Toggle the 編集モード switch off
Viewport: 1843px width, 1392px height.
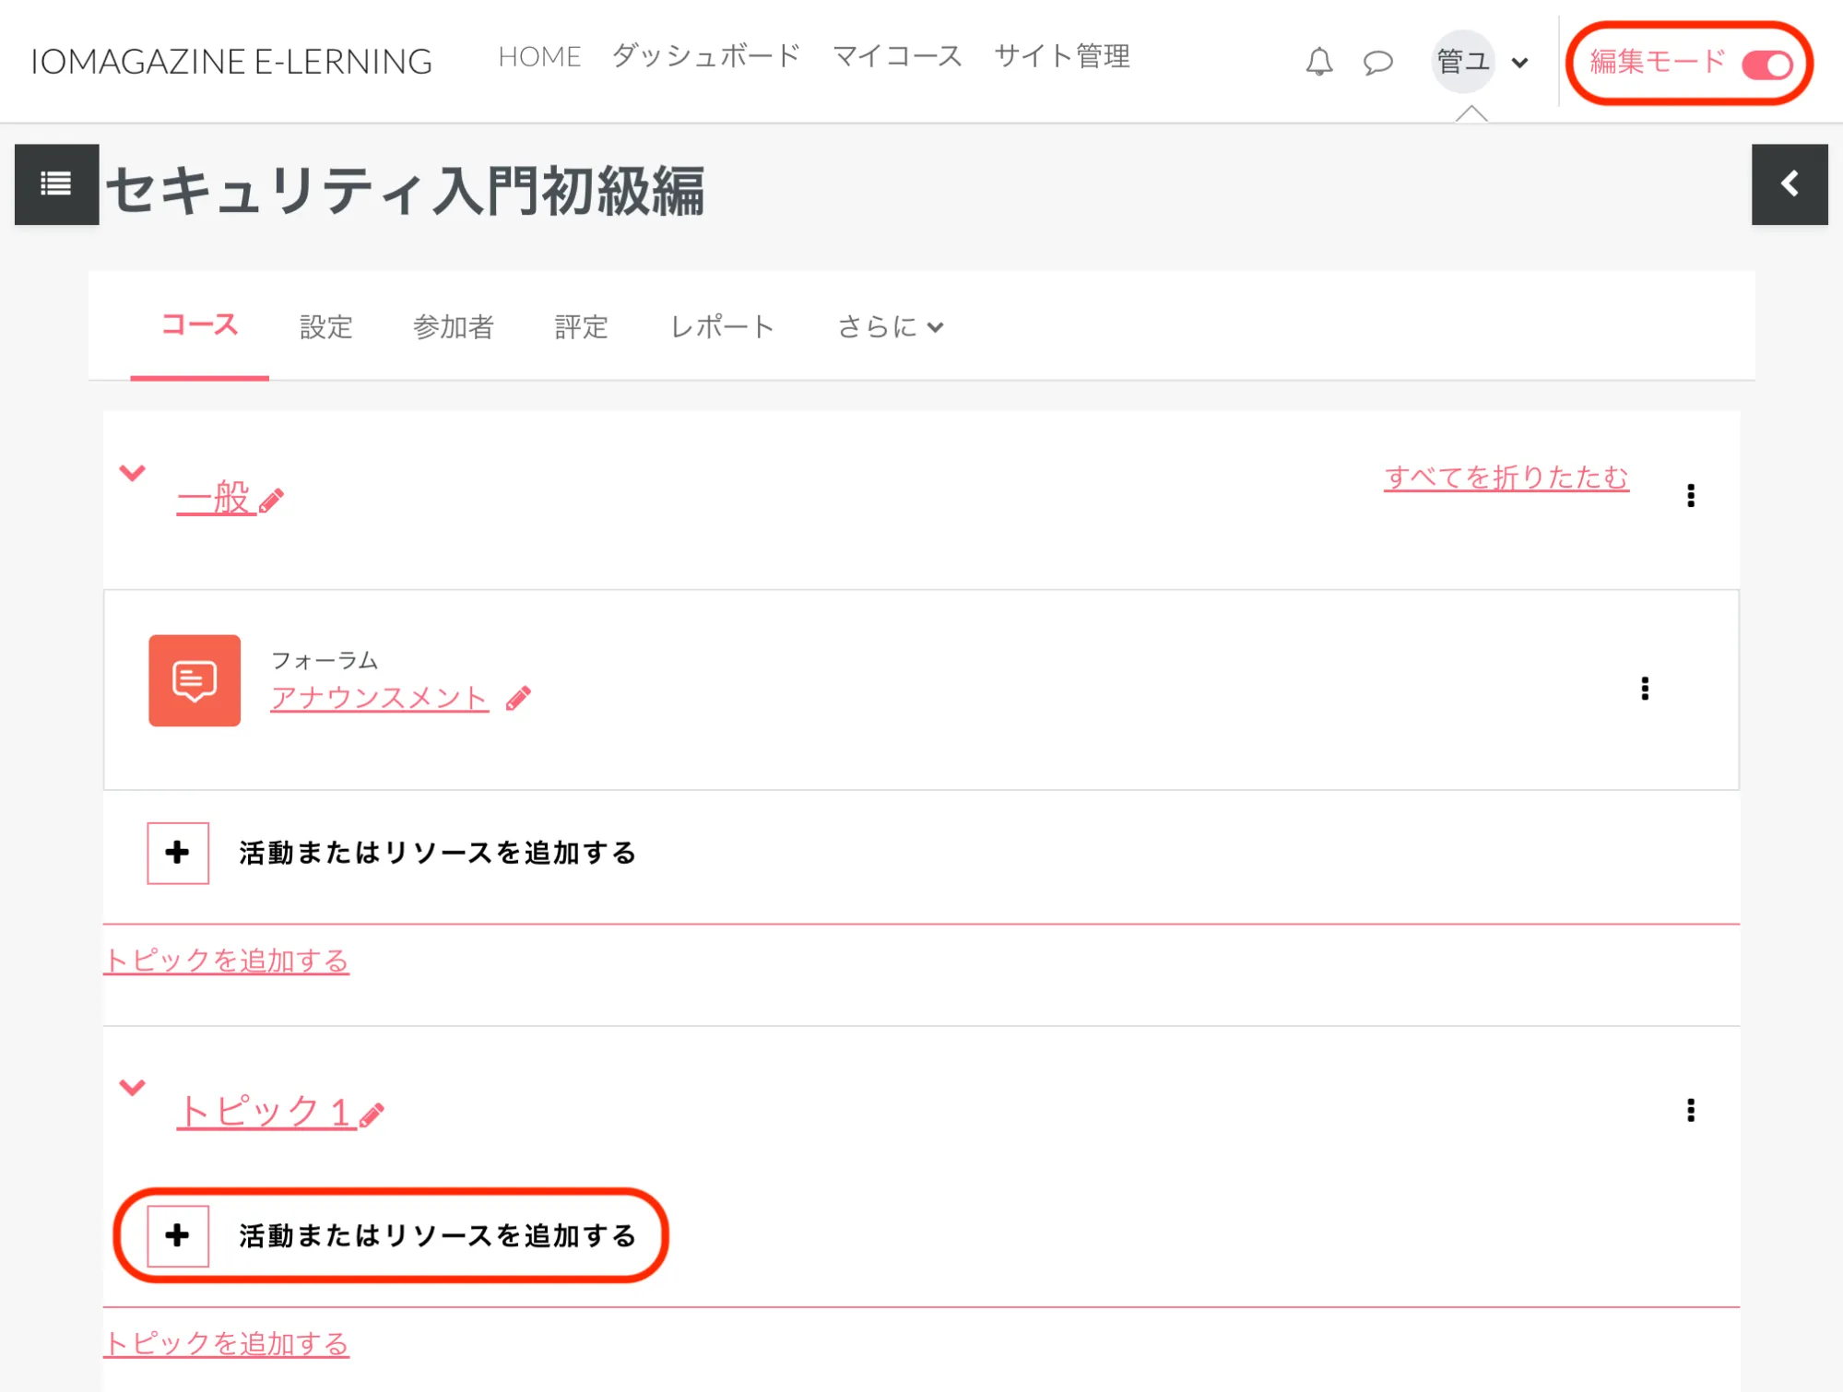click(x=1766, y=65)
